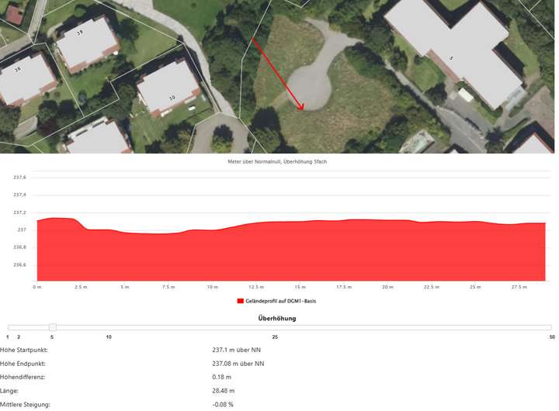
Task: Click the red arrowhead on the map
Action: point(302,107)
